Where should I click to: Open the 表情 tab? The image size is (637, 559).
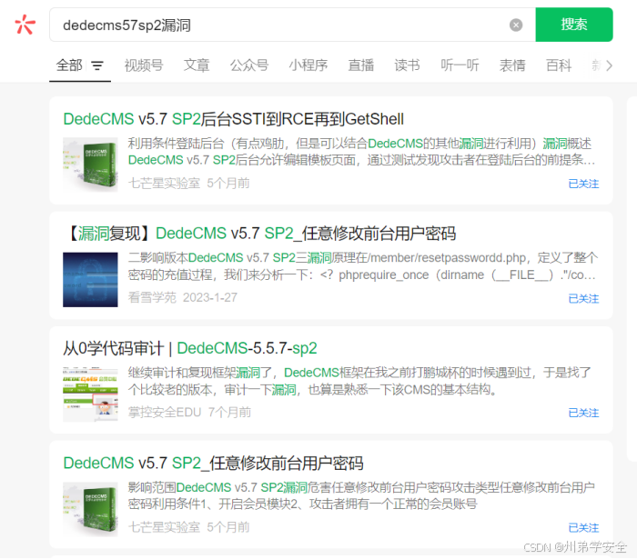512,65
